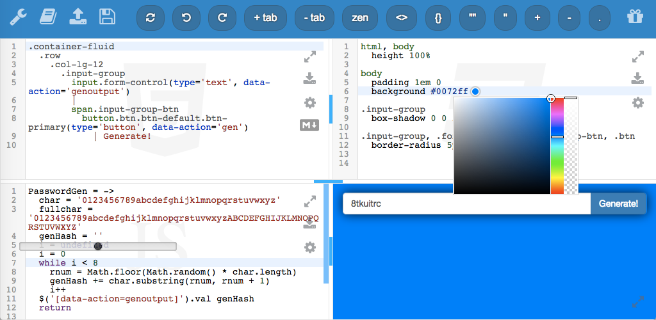
Task: Download the JS pane code
Action: (309, 223)
